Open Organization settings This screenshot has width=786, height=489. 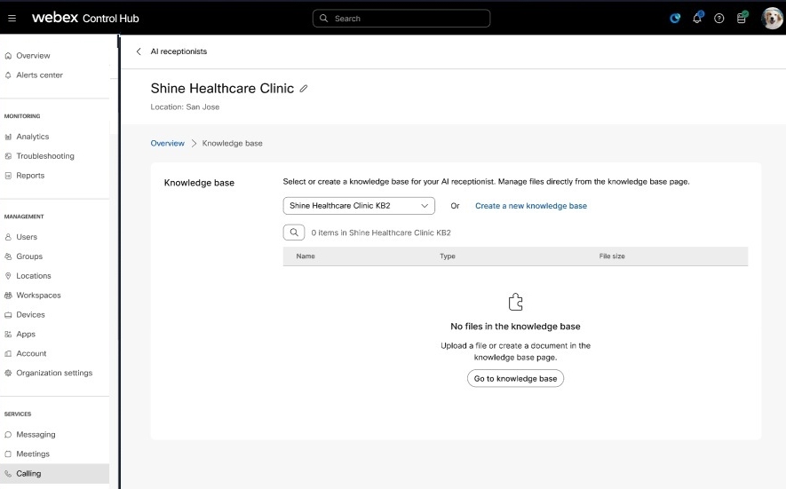click(x=55, y=374)
